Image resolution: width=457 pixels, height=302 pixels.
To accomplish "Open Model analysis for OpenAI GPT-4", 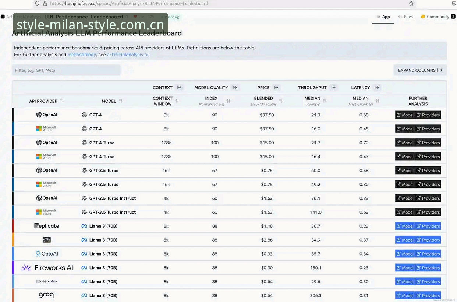I will pos(405,115).
